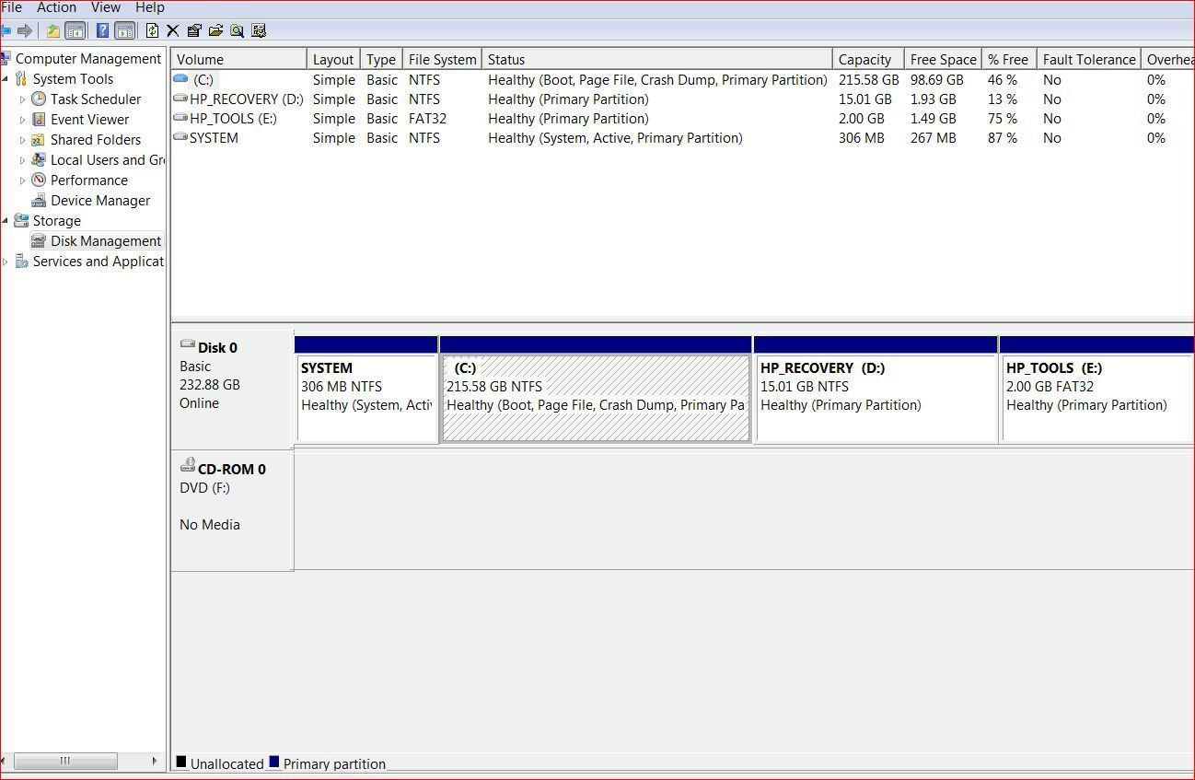Collapse the System Tools node
Viewport: 1195px width, 780px height.
point(6,79)
